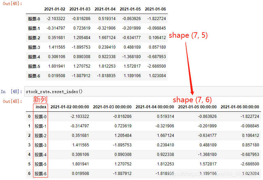Click value 0.488189 in first table
263x180 pixels.
132,47
